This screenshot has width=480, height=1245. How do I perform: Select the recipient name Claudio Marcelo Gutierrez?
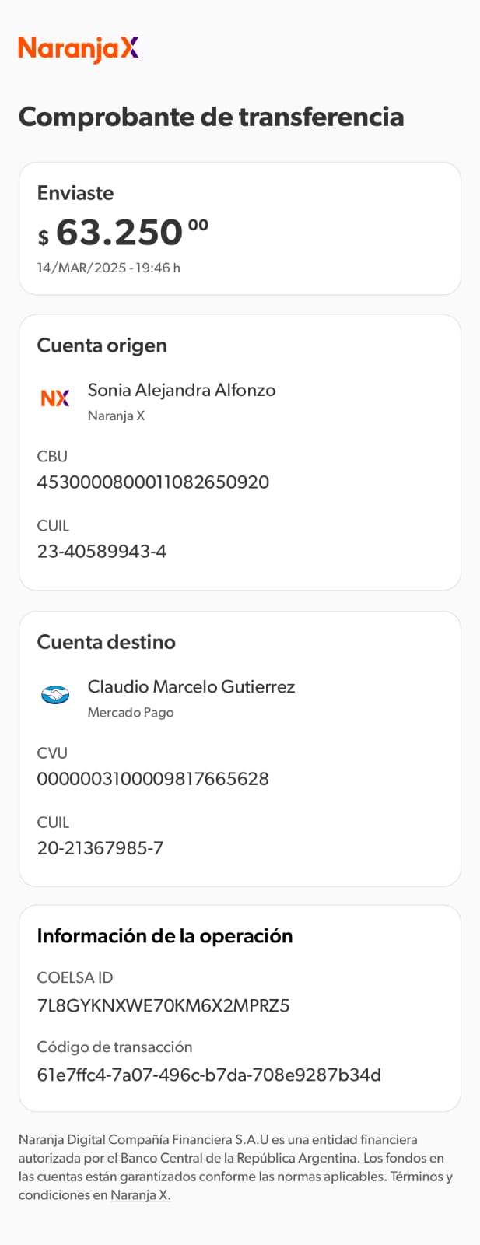click(x=191, y=686)
